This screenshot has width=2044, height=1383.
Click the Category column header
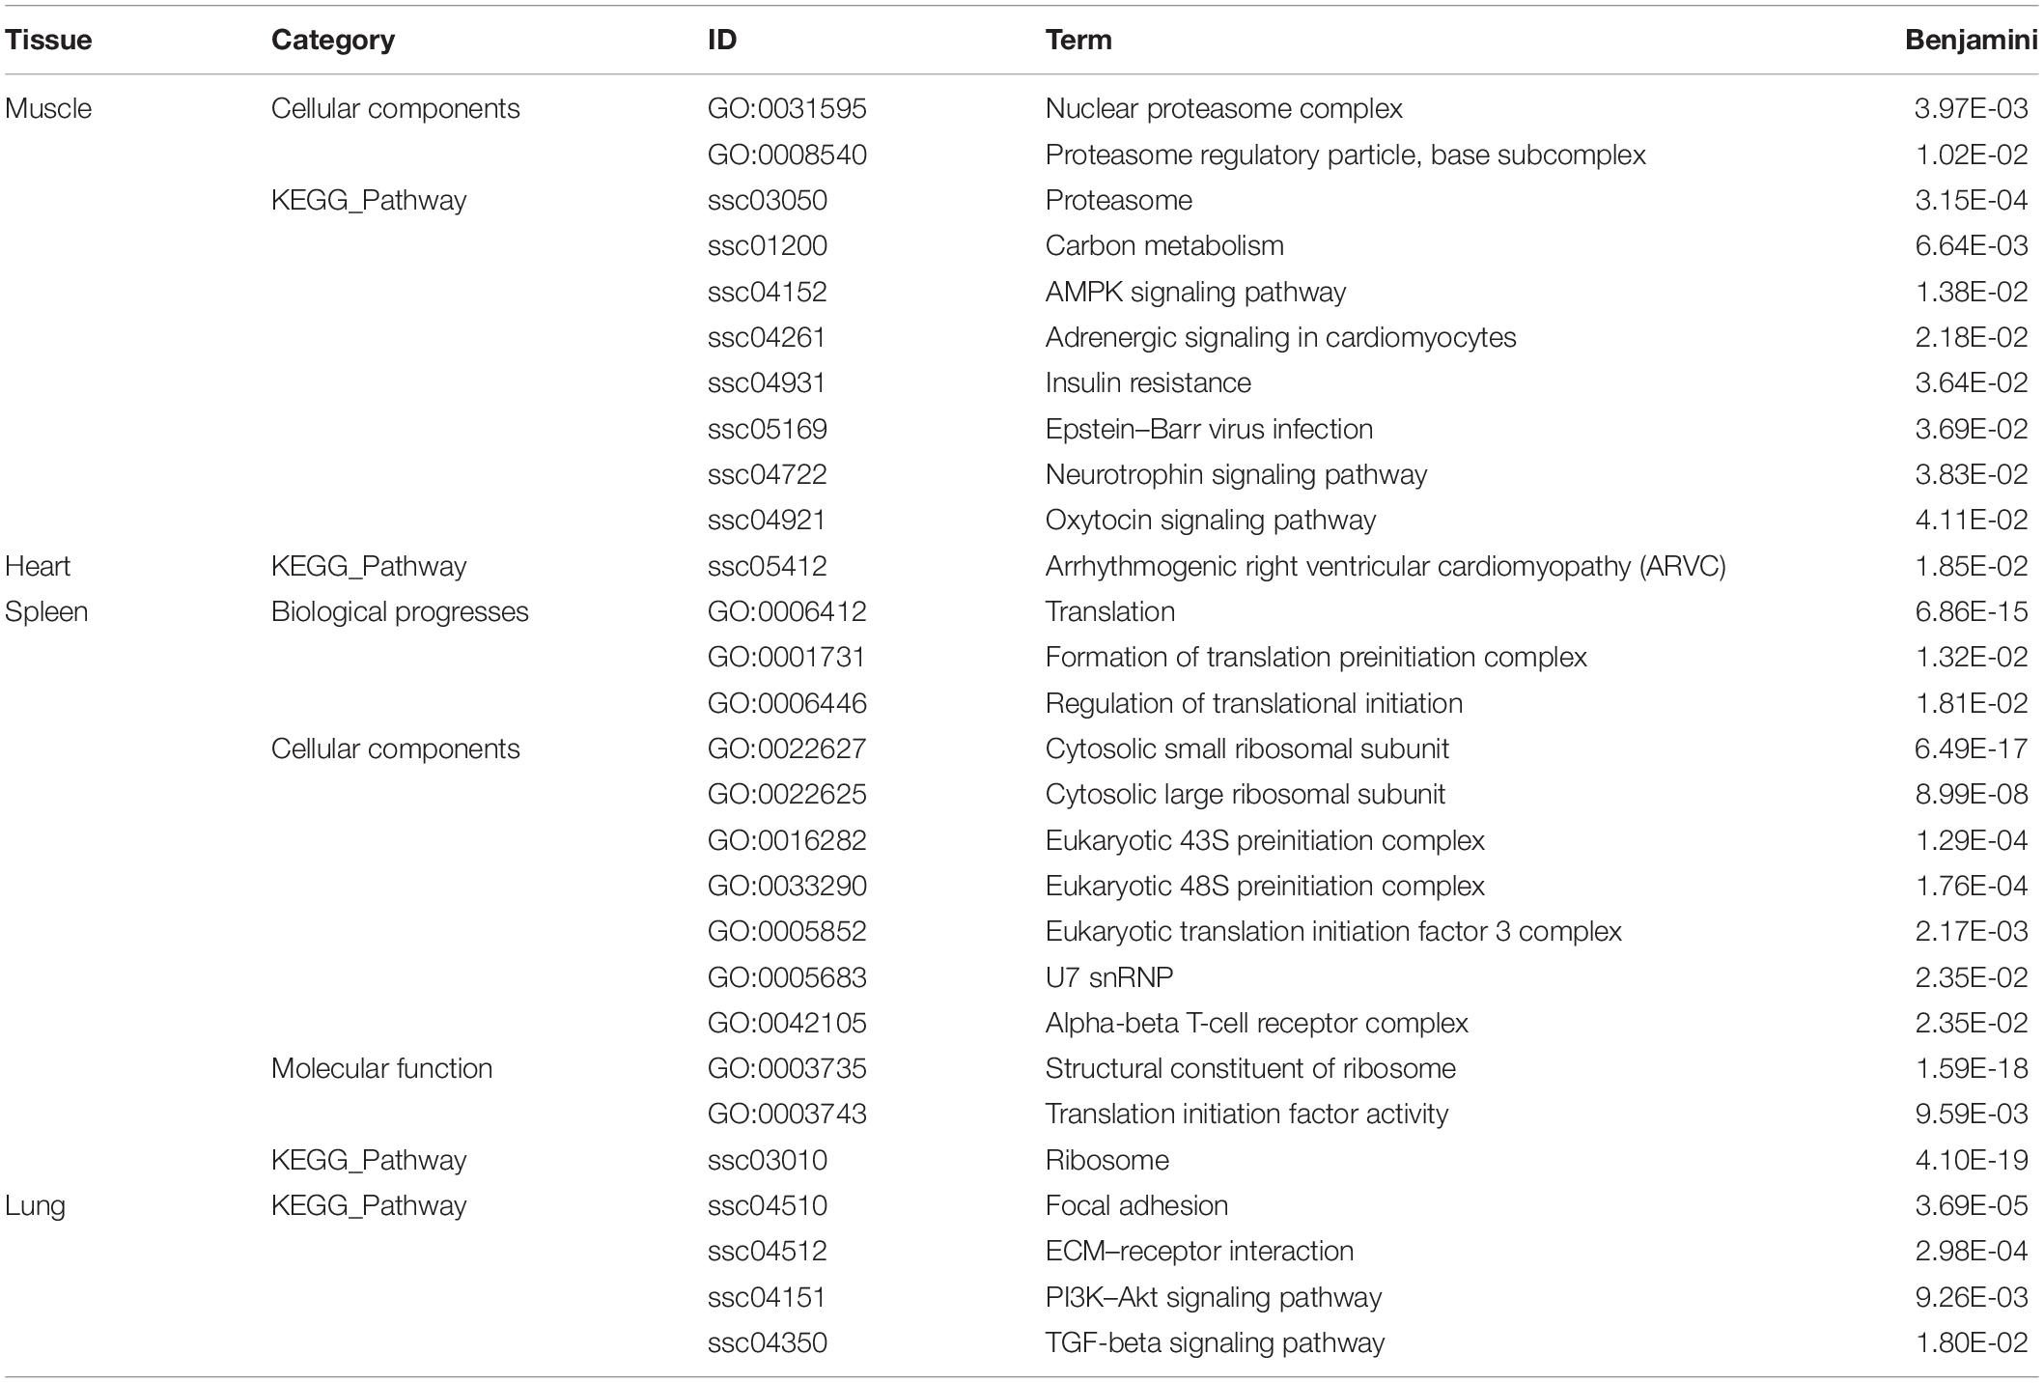(333, 40)
